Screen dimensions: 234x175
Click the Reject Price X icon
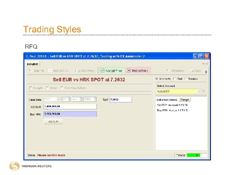tap(129, 71)
